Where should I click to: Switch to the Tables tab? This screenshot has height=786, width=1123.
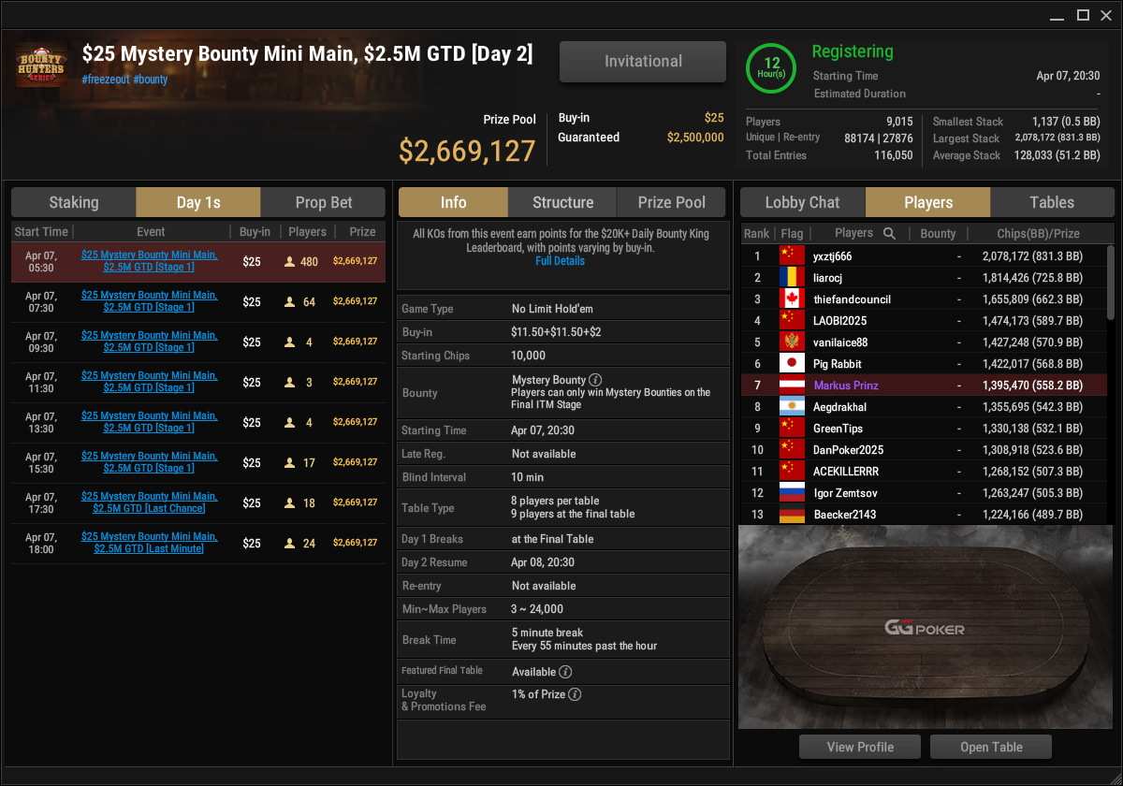tap(1052, 202)
